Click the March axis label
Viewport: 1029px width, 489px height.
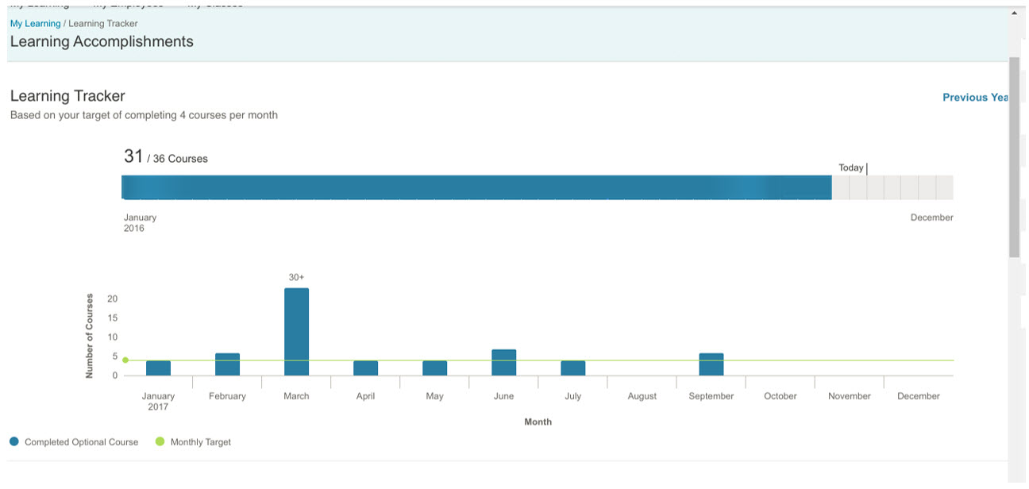click(297, 396)
